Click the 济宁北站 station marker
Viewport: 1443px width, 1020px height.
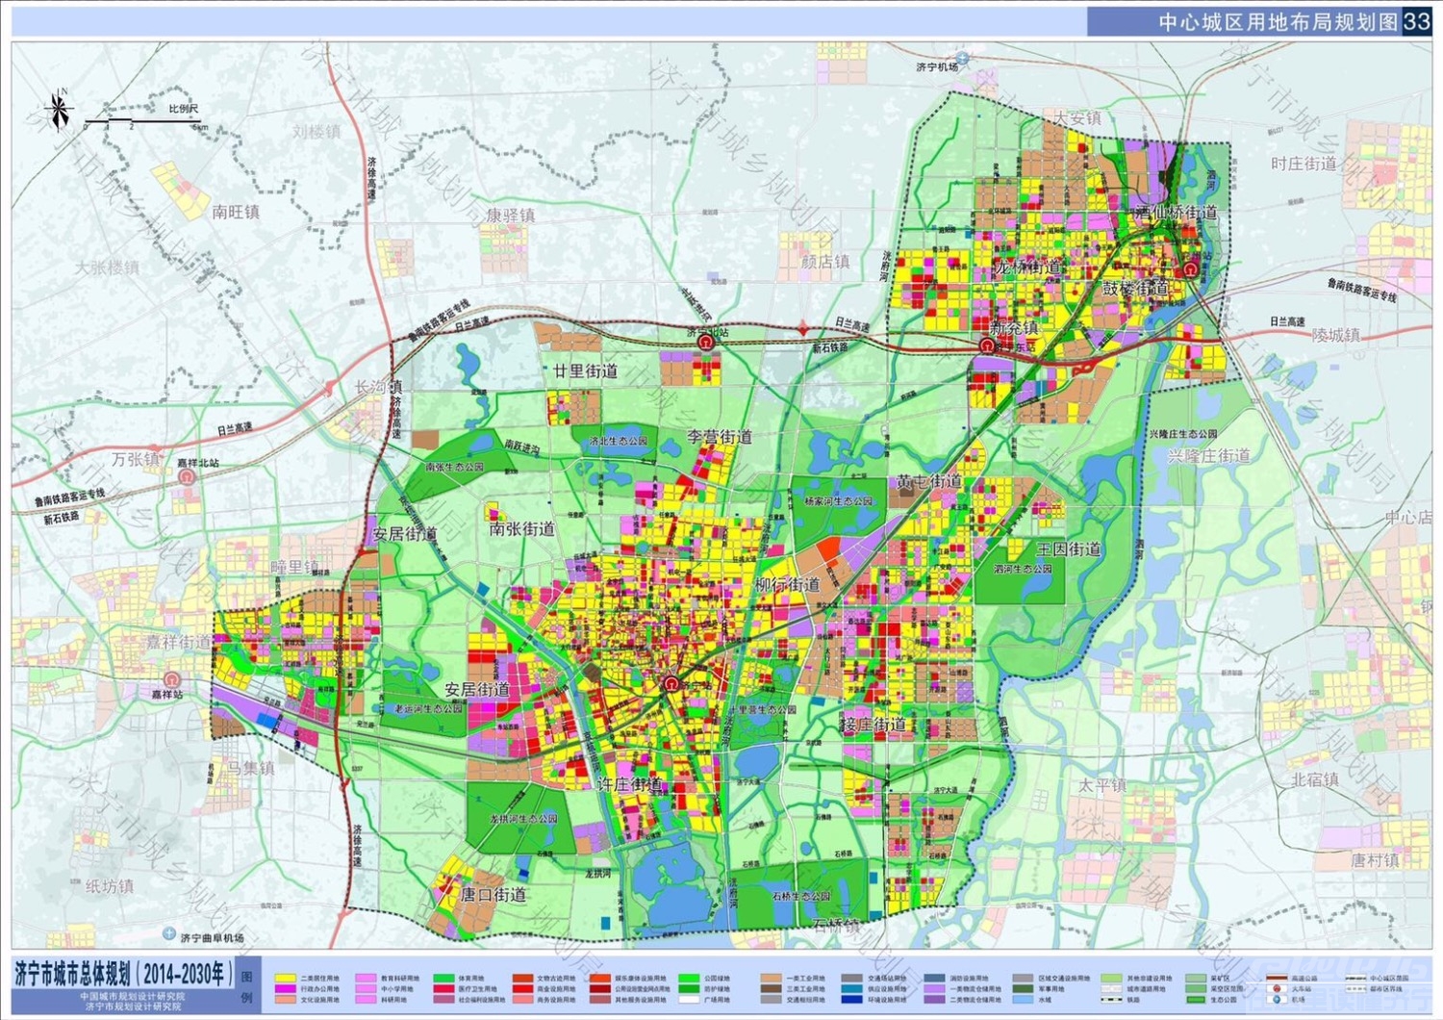tap(706, 343)
